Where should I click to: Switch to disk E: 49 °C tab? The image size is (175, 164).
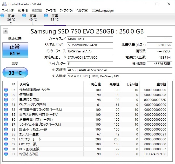click(x=33, y=19)
